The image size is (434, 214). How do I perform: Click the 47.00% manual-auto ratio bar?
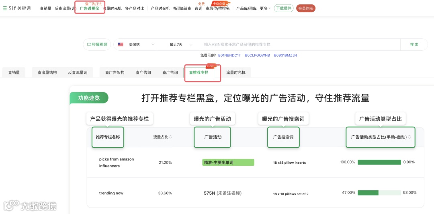pyautogui.click(x=379, y=193)
